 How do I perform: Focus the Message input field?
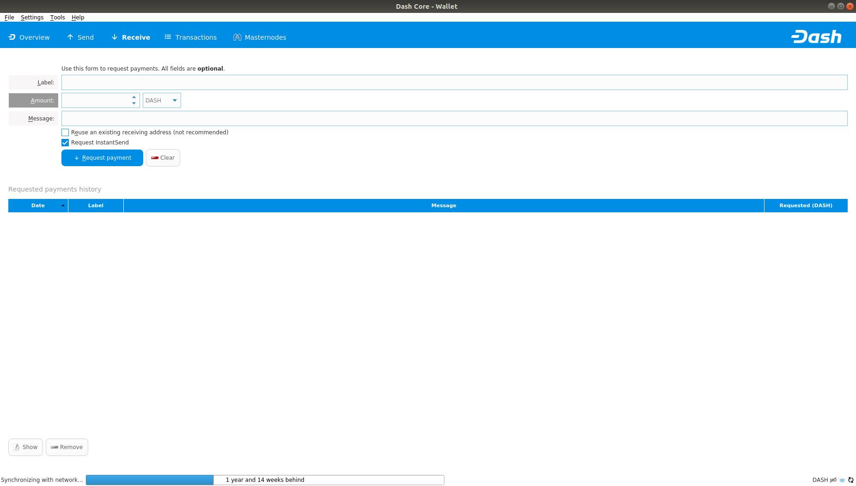455,119
